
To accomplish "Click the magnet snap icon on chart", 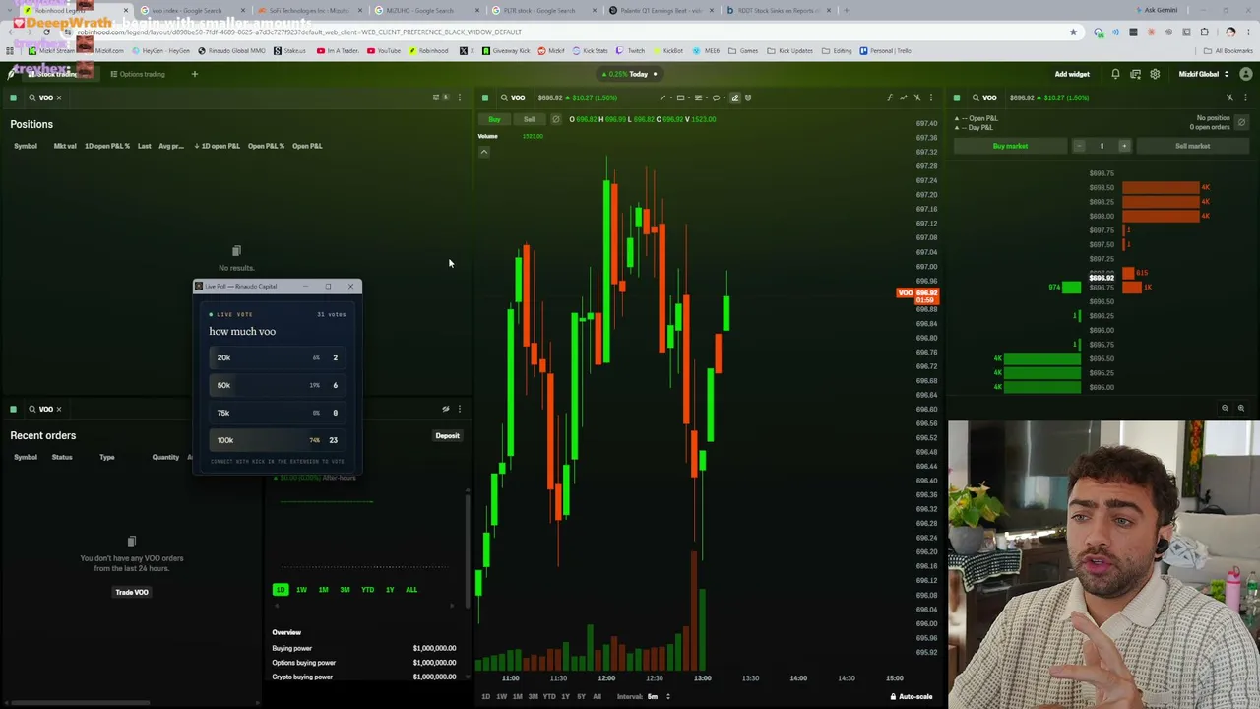I will coord(748,97).
